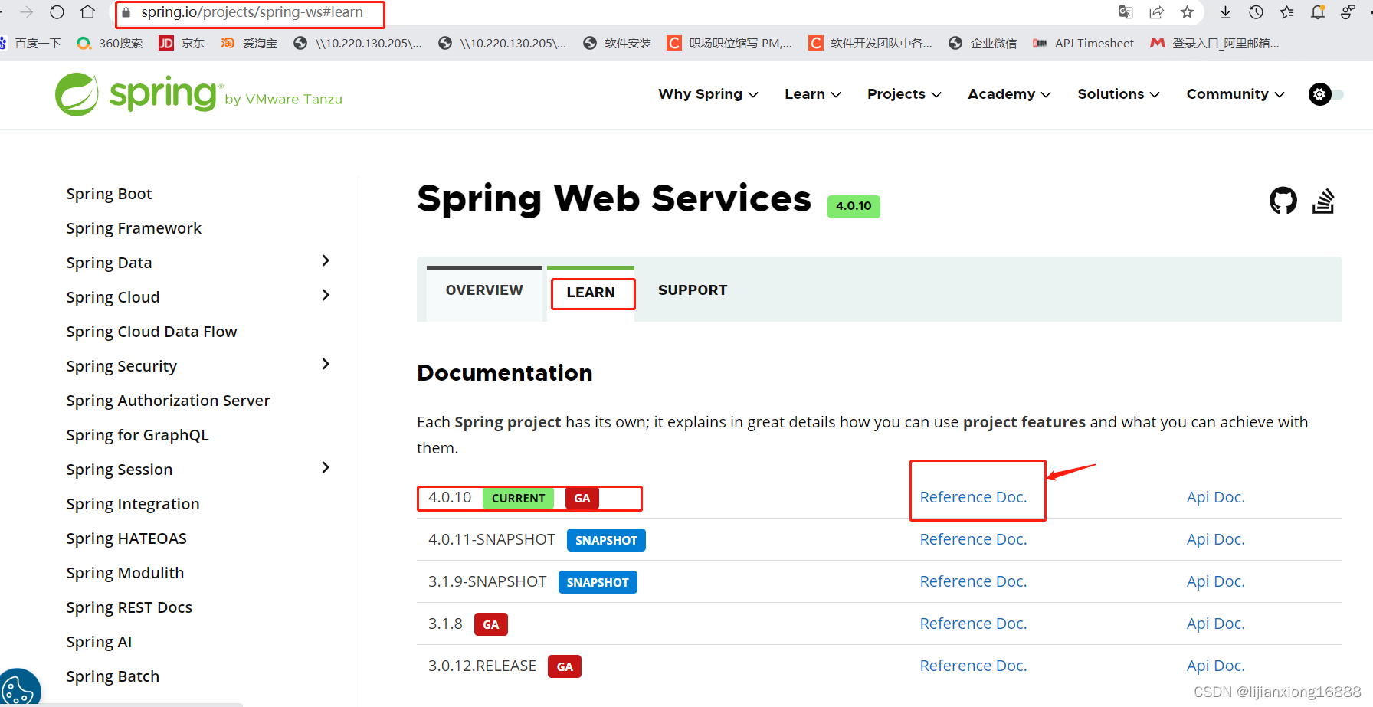Image resolution: width=1373 pixels, height=707 pixels.
Task: Open first \\10.220.130.205 bookmark
Action: [357, 44]
